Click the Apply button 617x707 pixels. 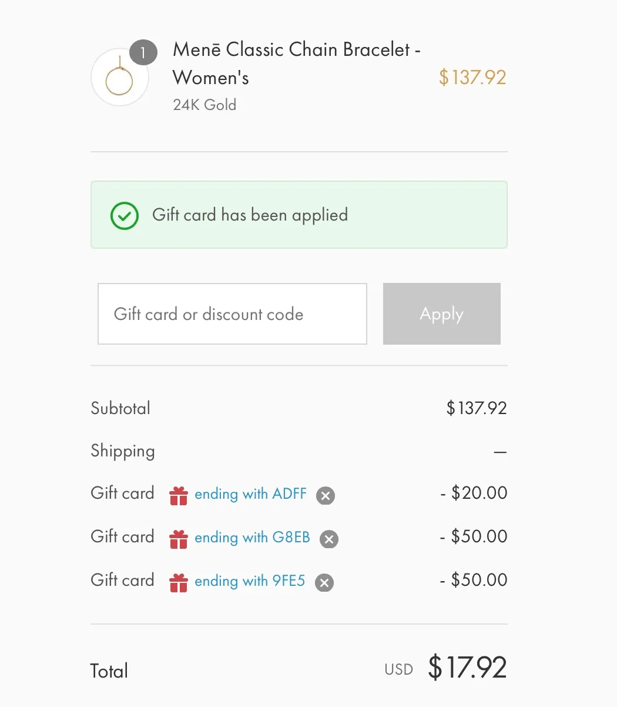pos(442,314)
